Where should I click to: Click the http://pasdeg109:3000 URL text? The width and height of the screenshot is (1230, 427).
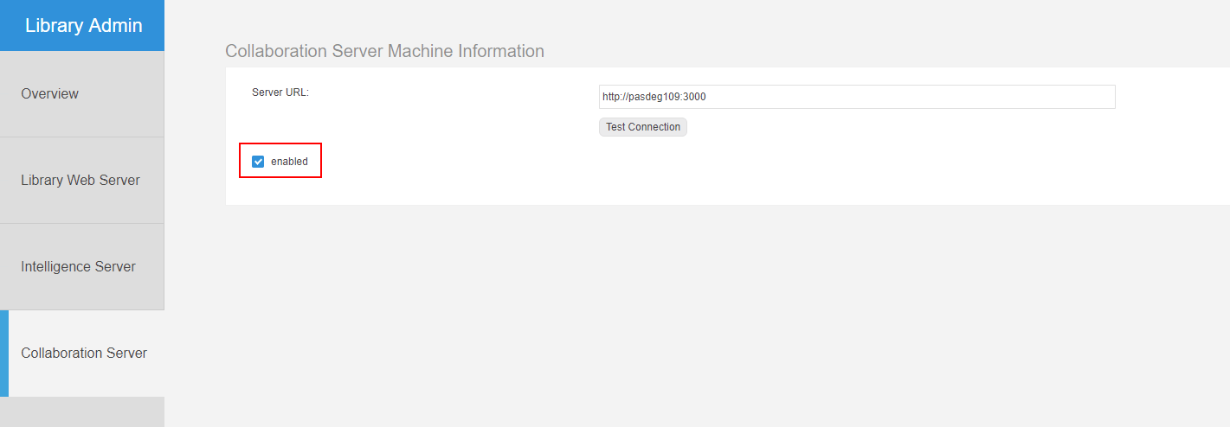click(x=654, y=97)
